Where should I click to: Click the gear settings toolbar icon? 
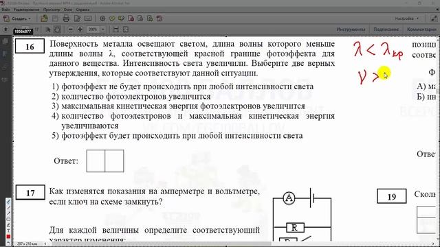102,19
